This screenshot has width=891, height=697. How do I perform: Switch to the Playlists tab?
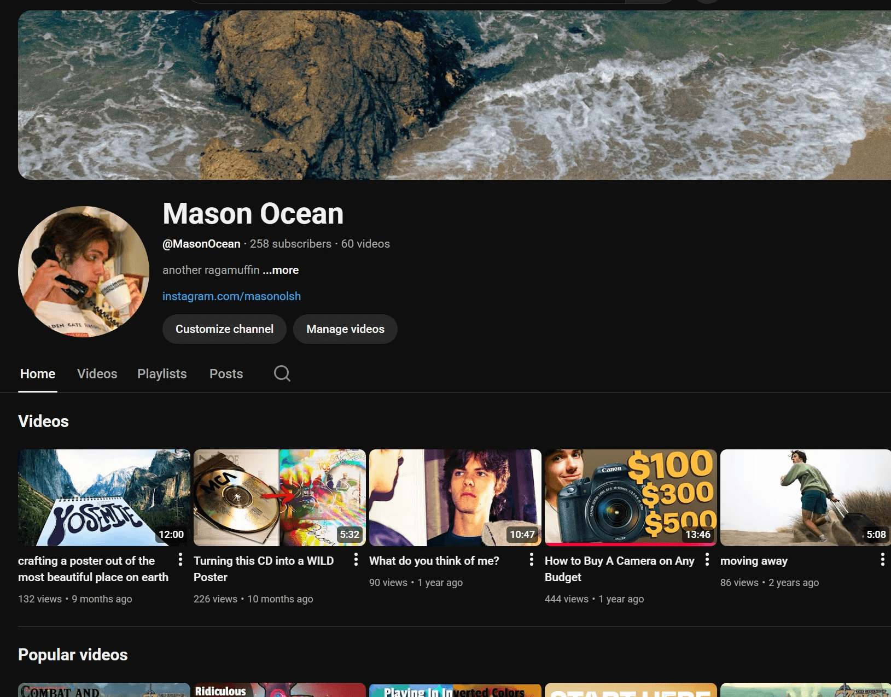point(162,373)
